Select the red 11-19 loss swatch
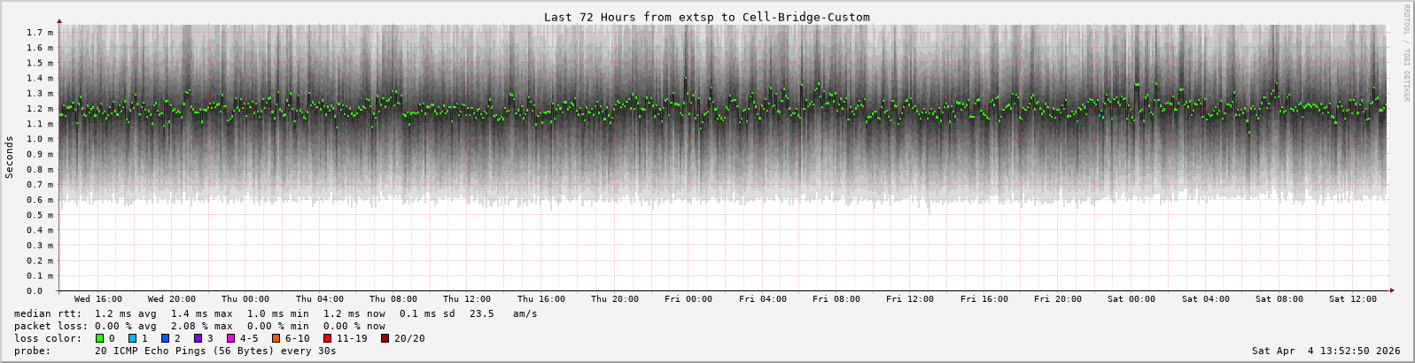The image size is (1415, 363). tap(328, 338)
